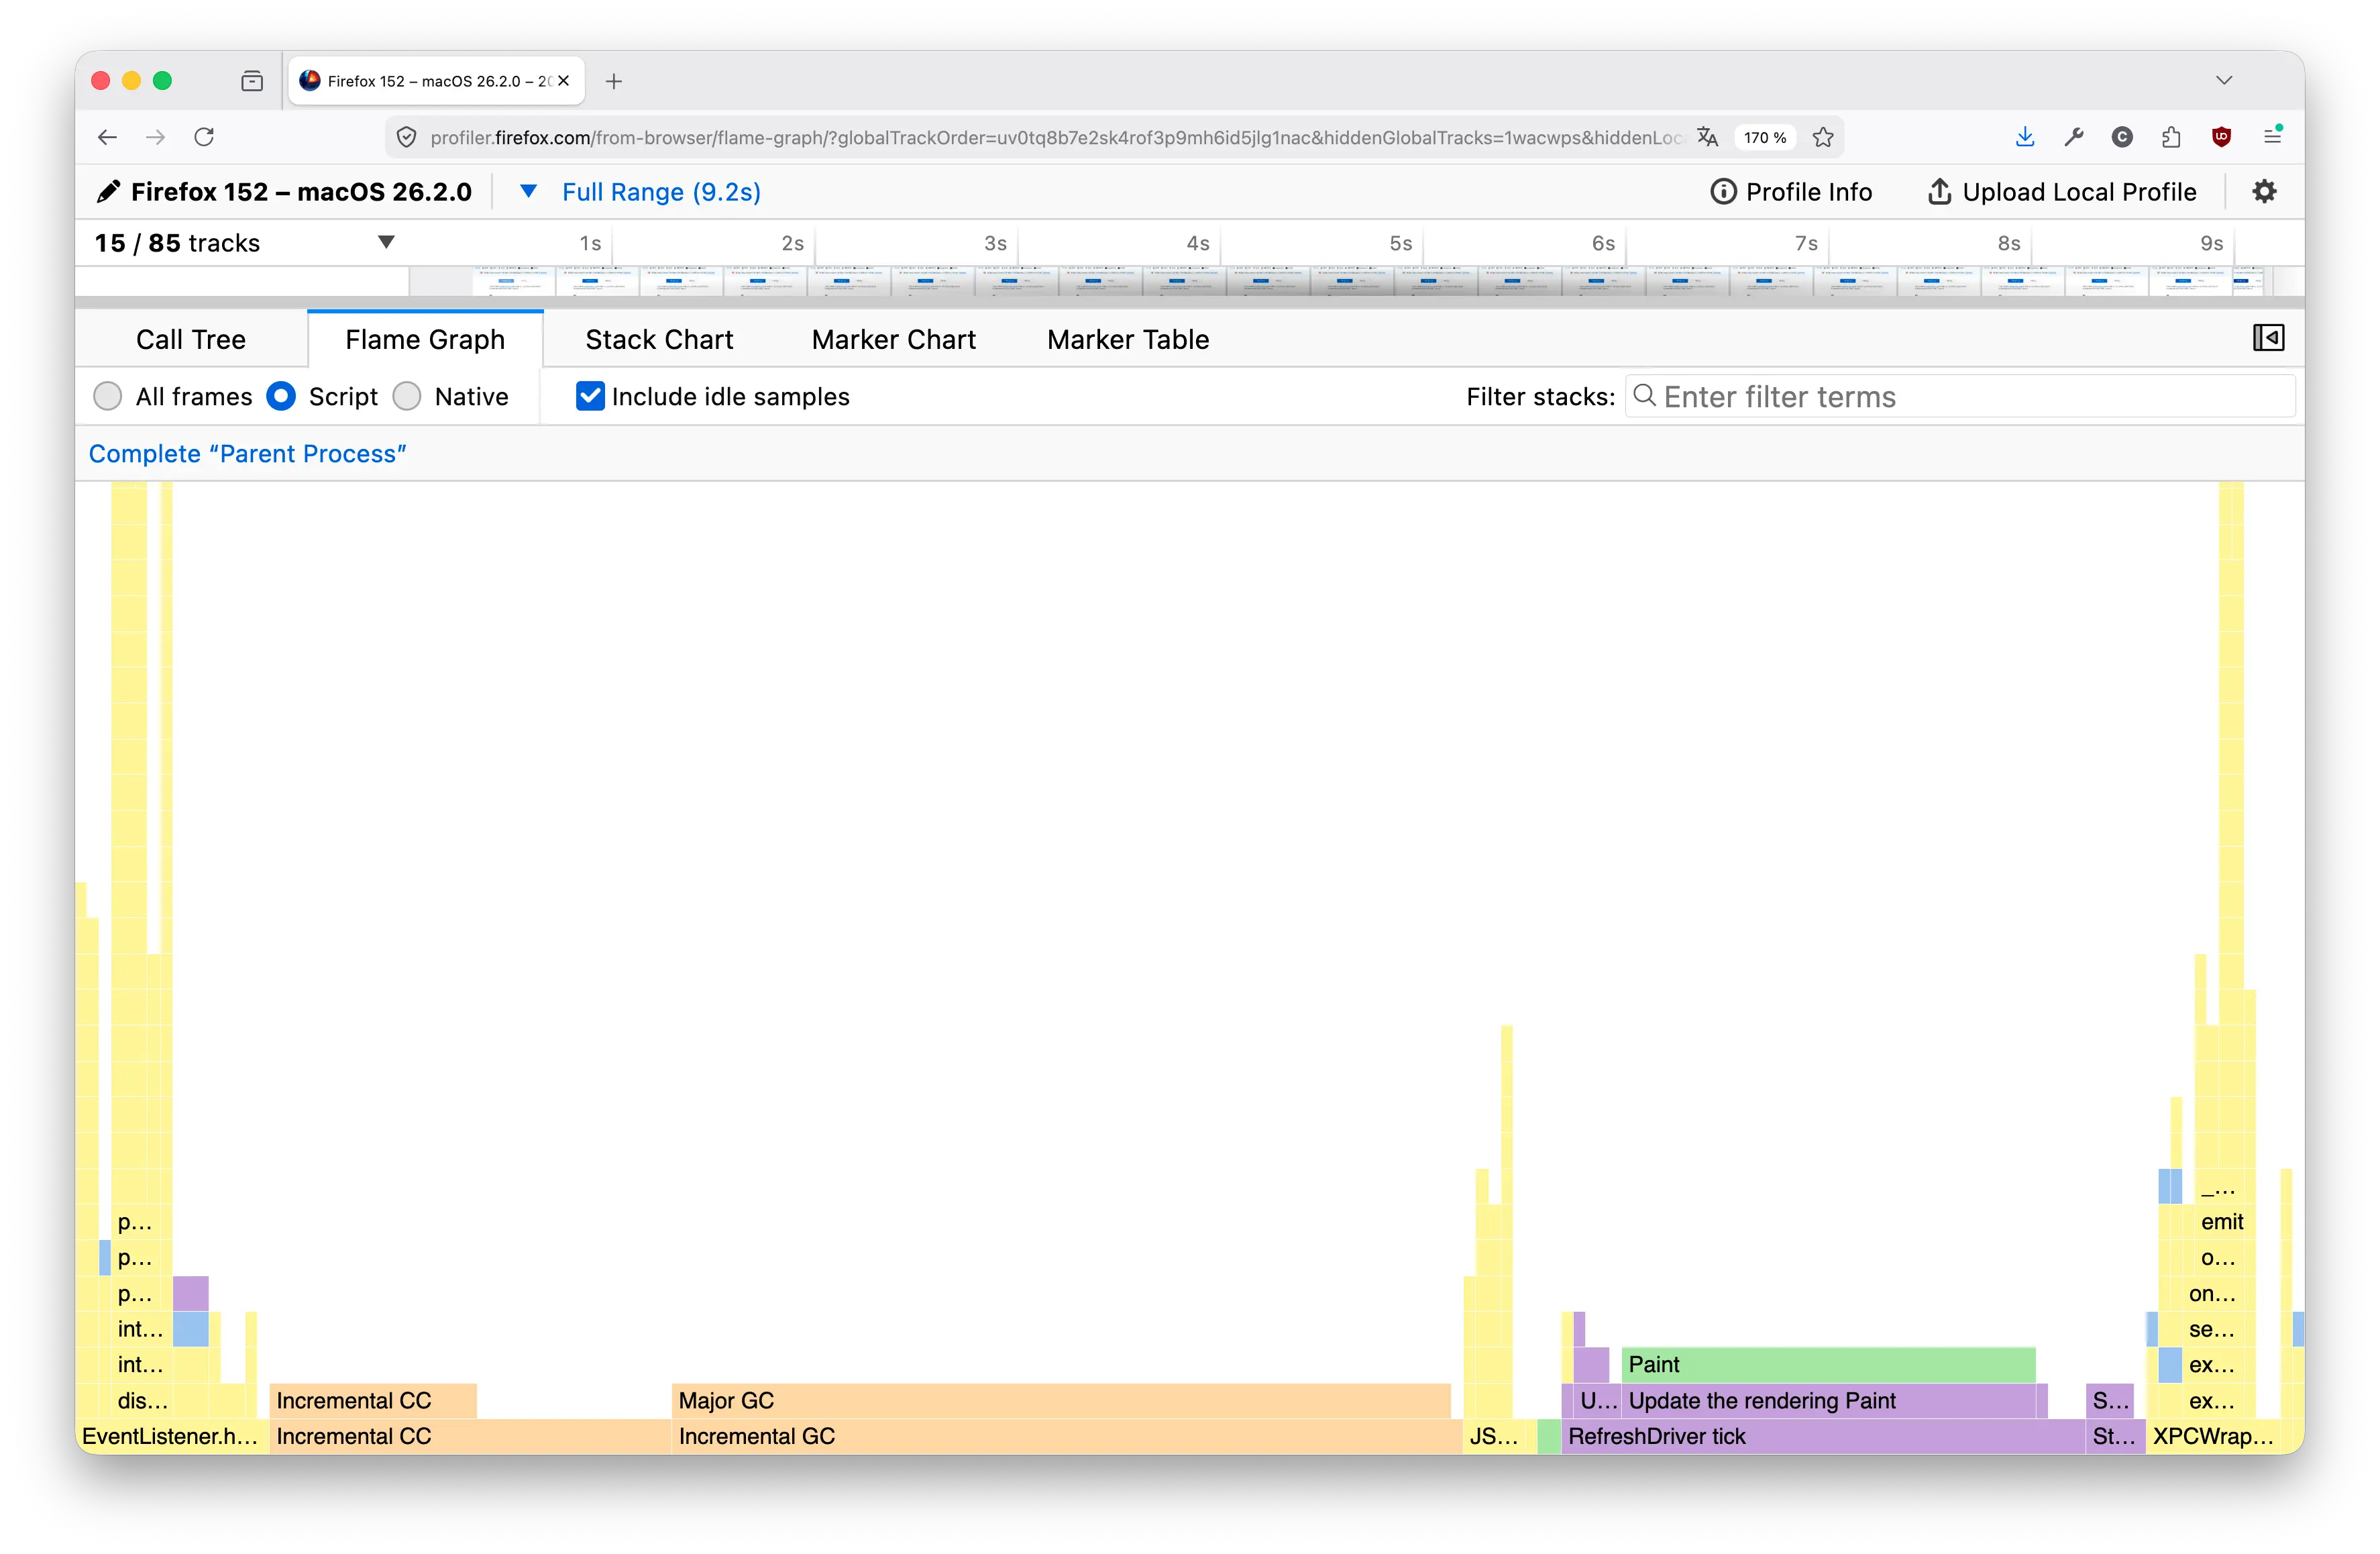Click the translate page icon
Image resolution: width=2380 pixels, height=1554 pixels.
[1707, 137]
